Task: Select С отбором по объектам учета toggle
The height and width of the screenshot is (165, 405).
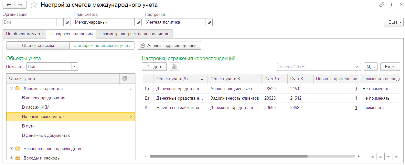Action: (x=102, y=46)
